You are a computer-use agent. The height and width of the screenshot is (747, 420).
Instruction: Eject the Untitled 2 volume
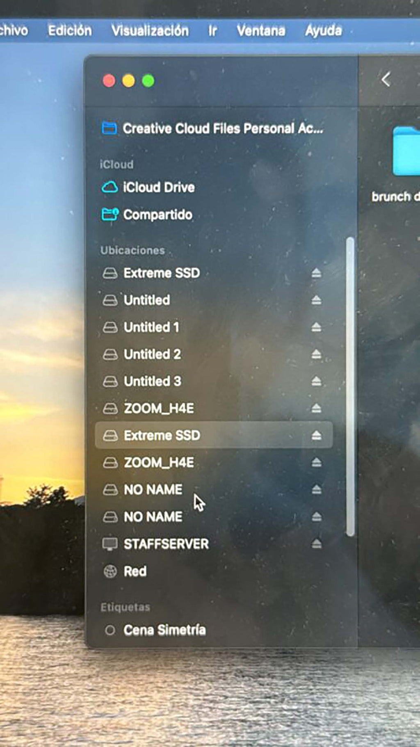click(316, 354)
